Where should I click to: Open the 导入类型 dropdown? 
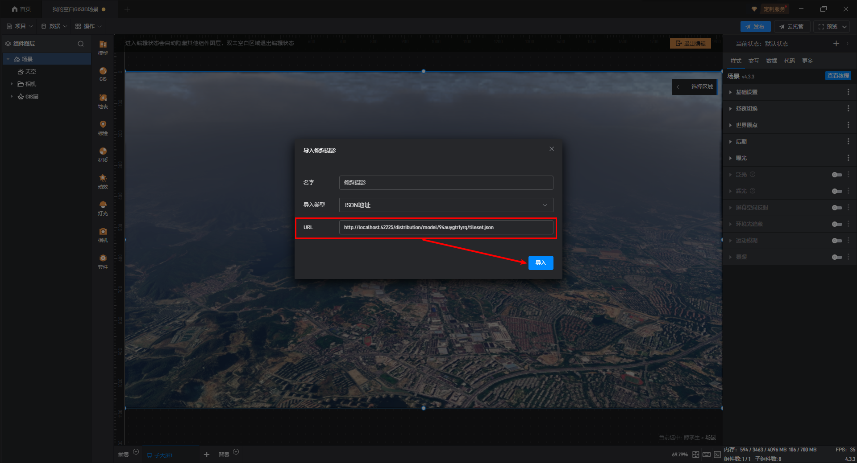point(446,205)
